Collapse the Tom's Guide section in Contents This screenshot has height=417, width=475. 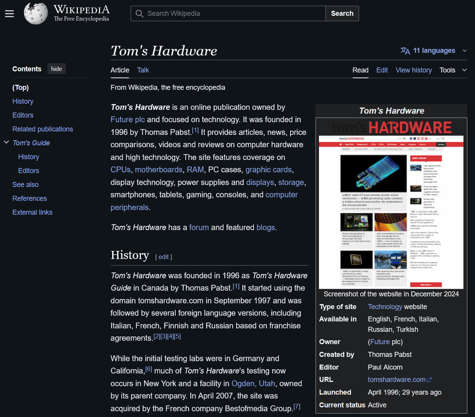pyautogui.click(x=6, y=142)
